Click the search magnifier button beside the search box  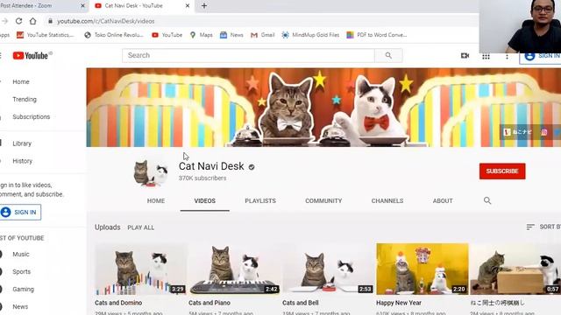(x=388, y=55)
